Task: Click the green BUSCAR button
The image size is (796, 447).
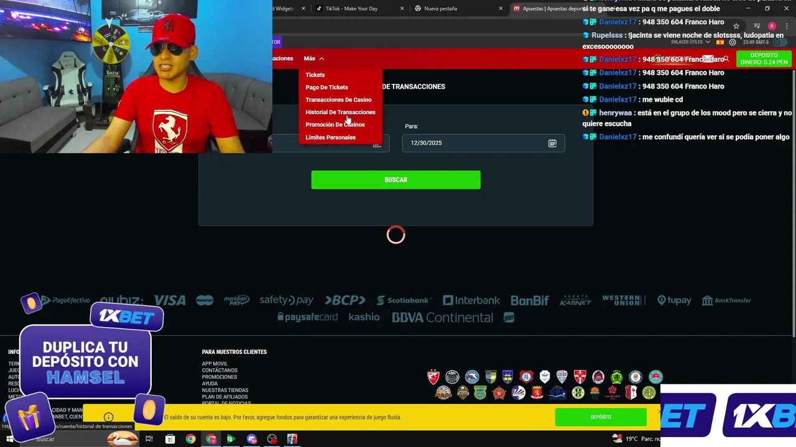Action: click(396, 180)
